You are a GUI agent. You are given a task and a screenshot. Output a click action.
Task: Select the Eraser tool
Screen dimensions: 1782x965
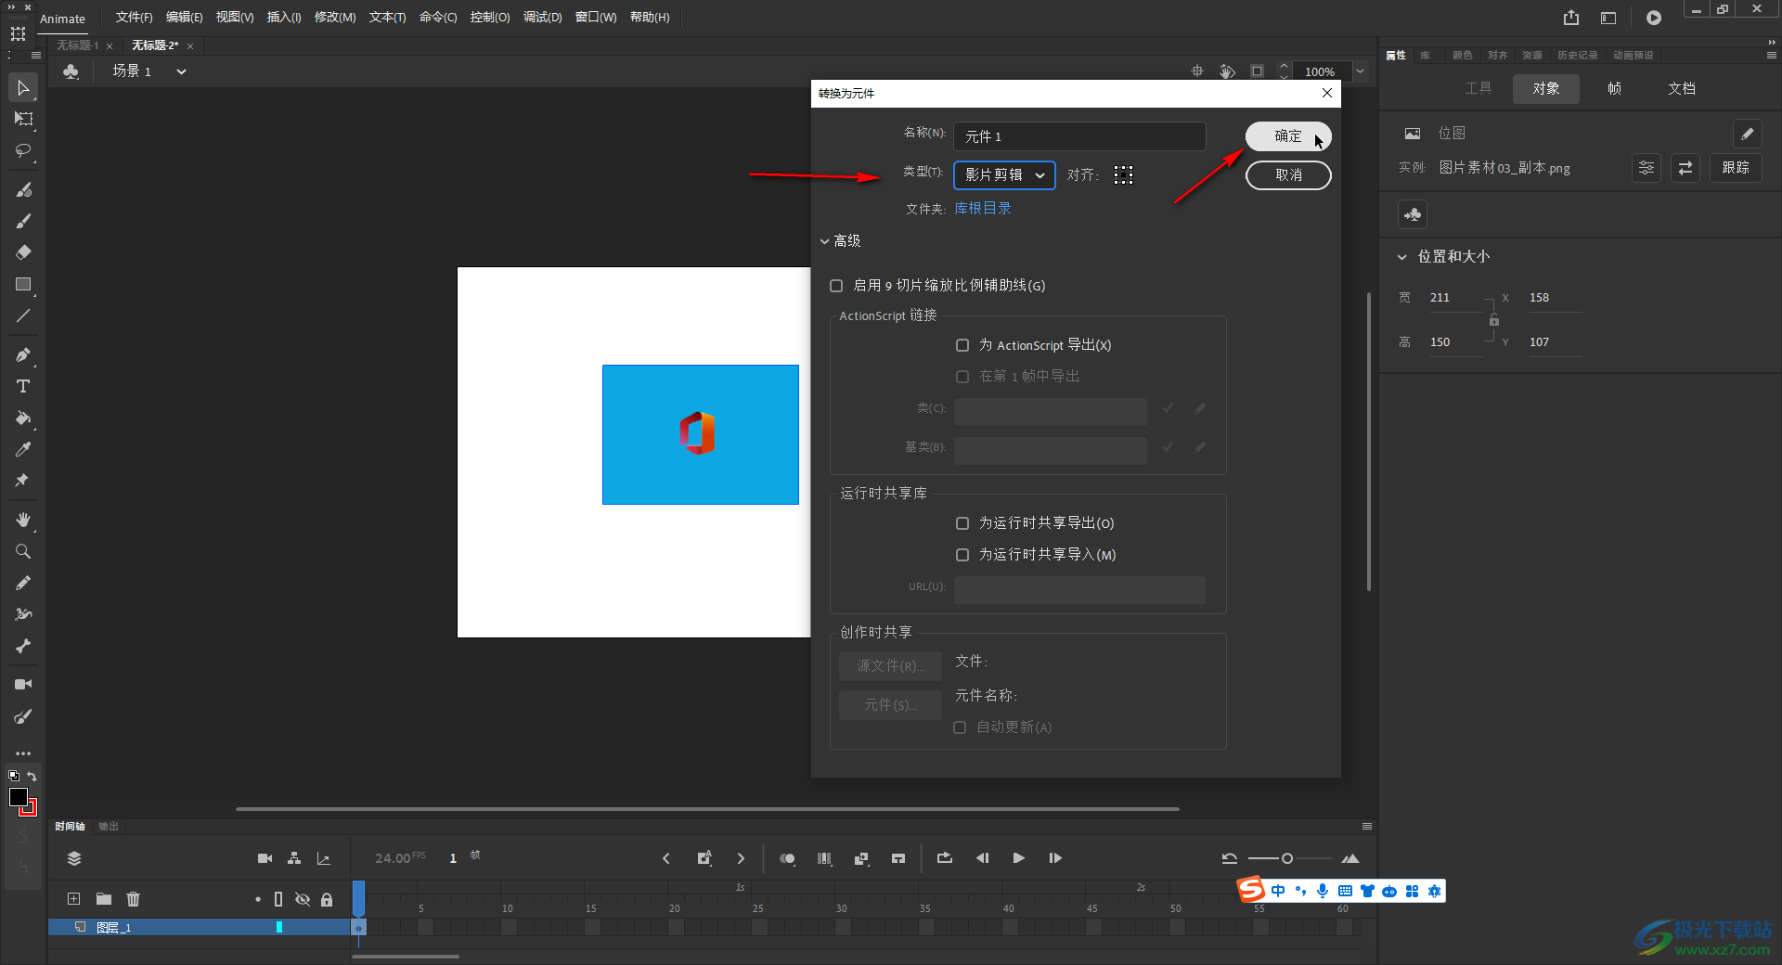23,252
